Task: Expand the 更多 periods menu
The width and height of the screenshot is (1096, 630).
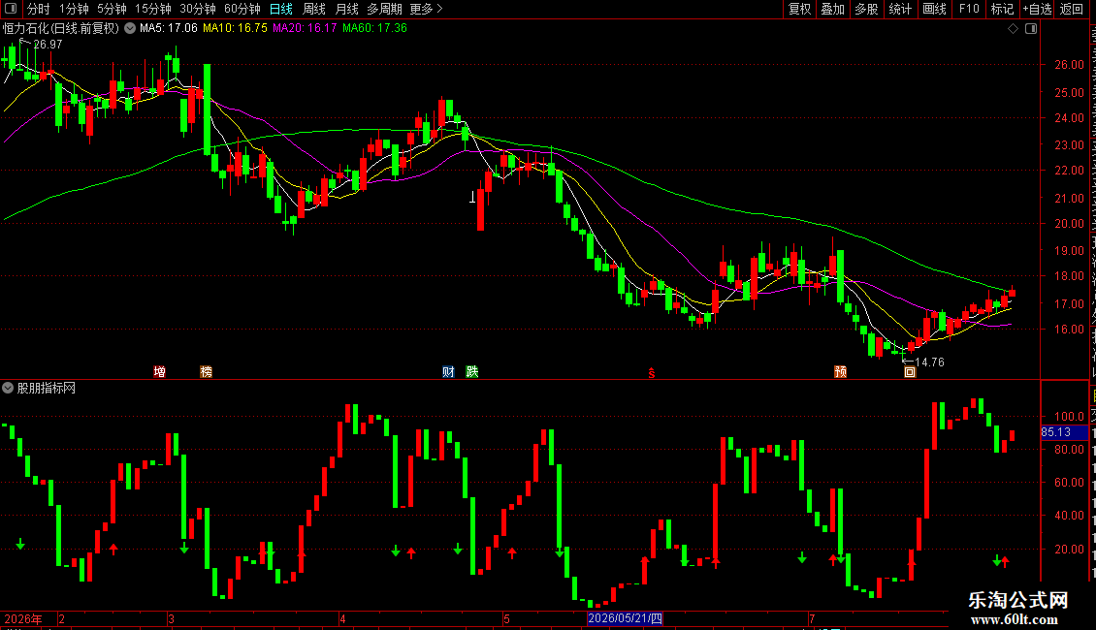Action: point(426,9)
